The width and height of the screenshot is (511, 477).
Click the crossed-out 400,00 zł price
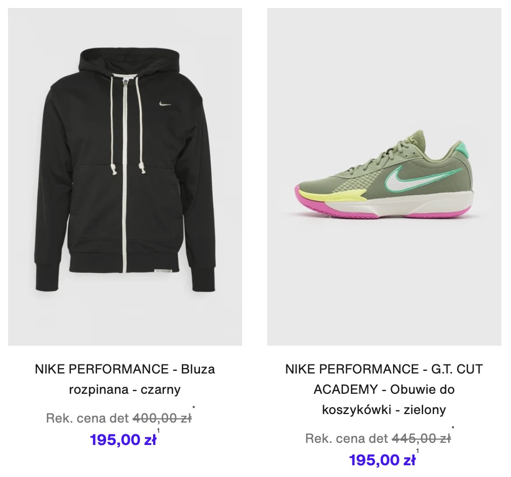point(162,418)
